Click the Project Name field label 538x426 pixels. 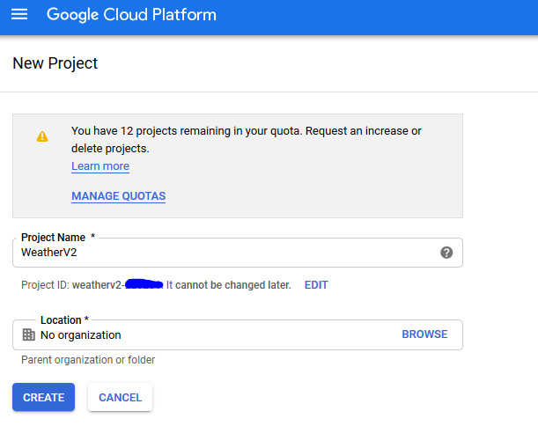pyautogui.click(x=54, y=238)
